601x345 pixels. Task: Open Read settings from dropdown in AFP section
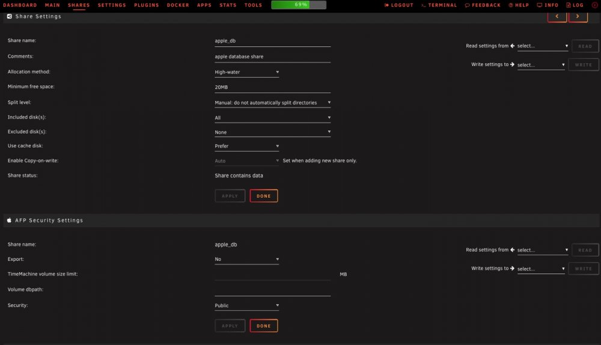coord(543,250)
